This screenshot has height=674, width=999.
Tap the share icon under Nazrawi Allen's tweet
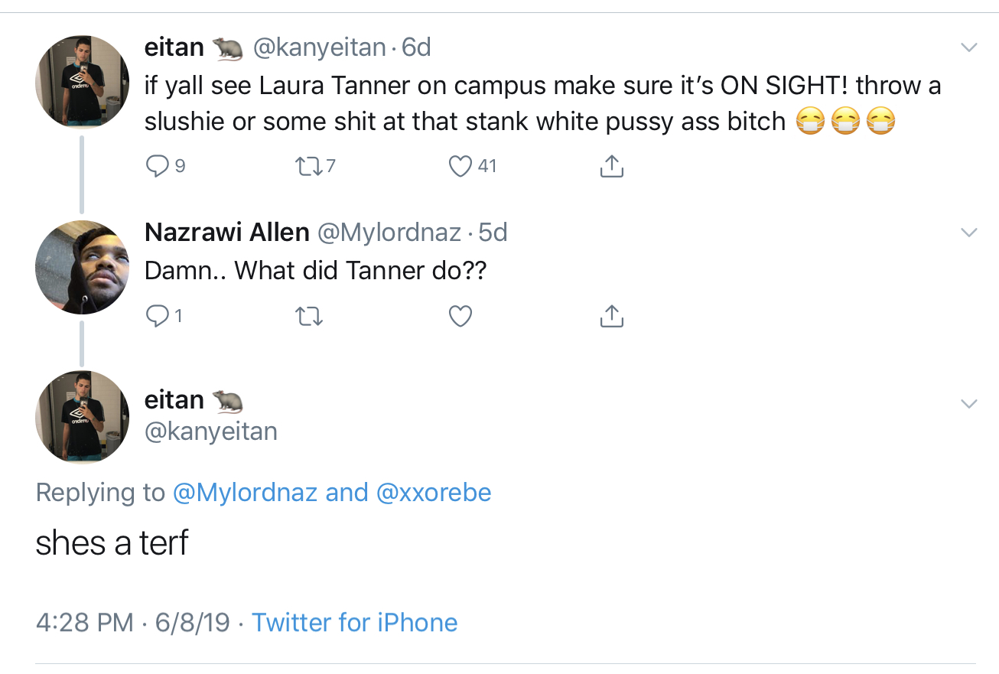[611, 315]
